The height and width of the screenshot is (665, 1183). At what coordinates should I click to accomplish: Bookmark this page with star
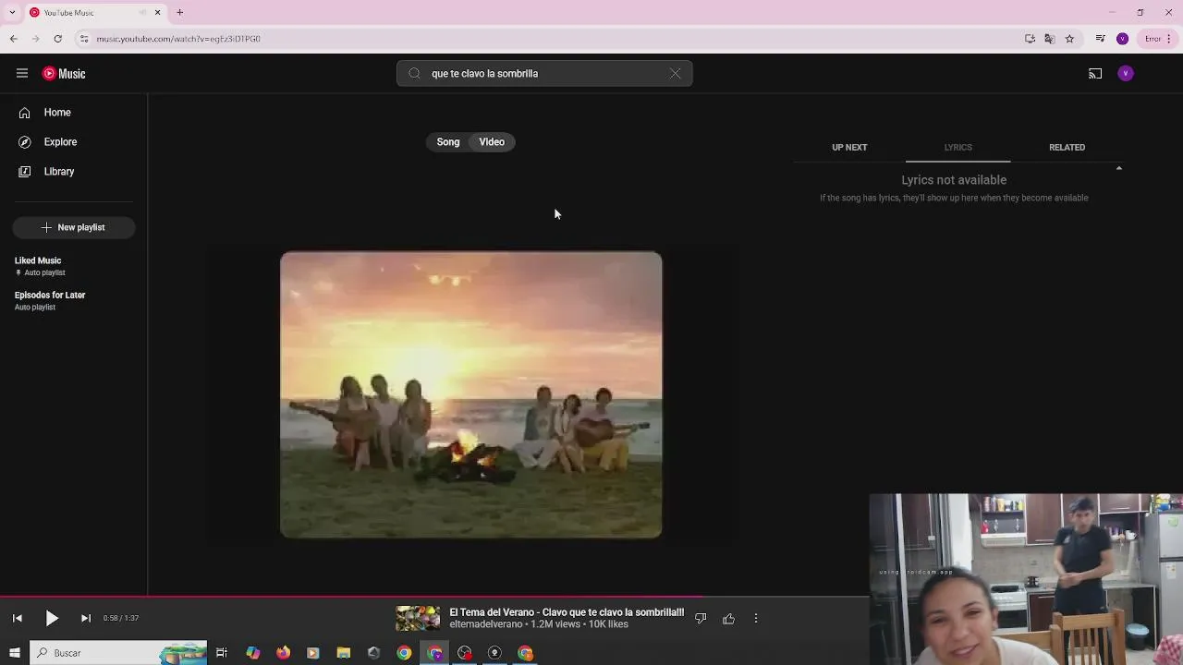1069,39
